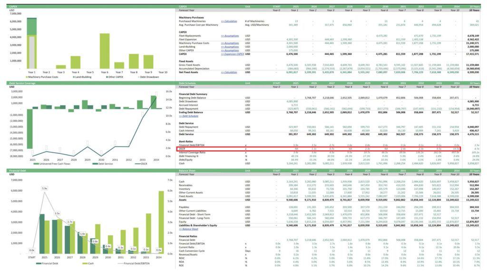
Task: Open the Calculation link beside Purchased Machineries
Action: 229,21
